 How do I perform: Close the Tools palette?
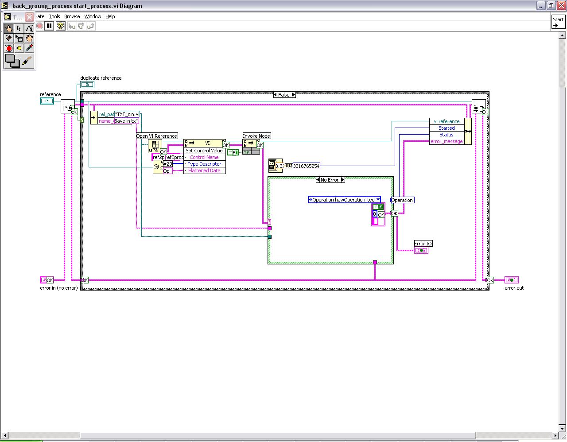coord(29,17)
